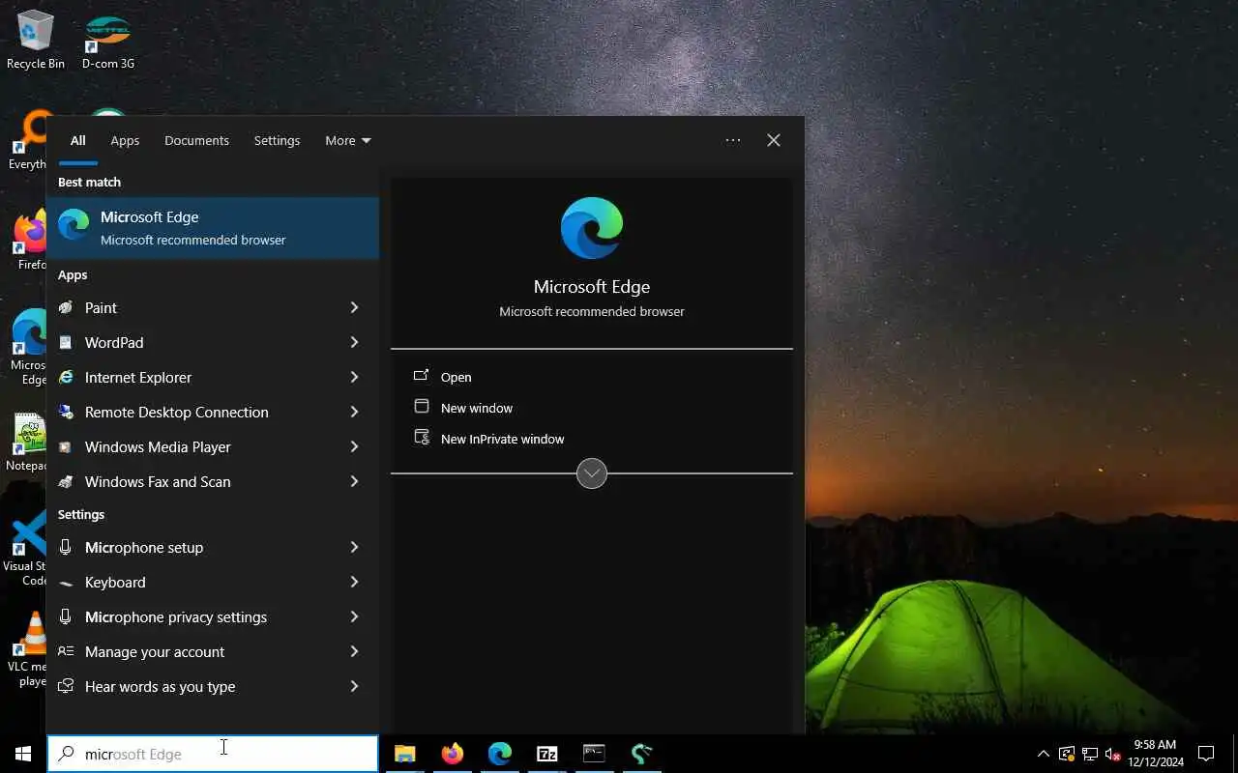Click the Microphone privacy settings icon

(x=66, y=616)
